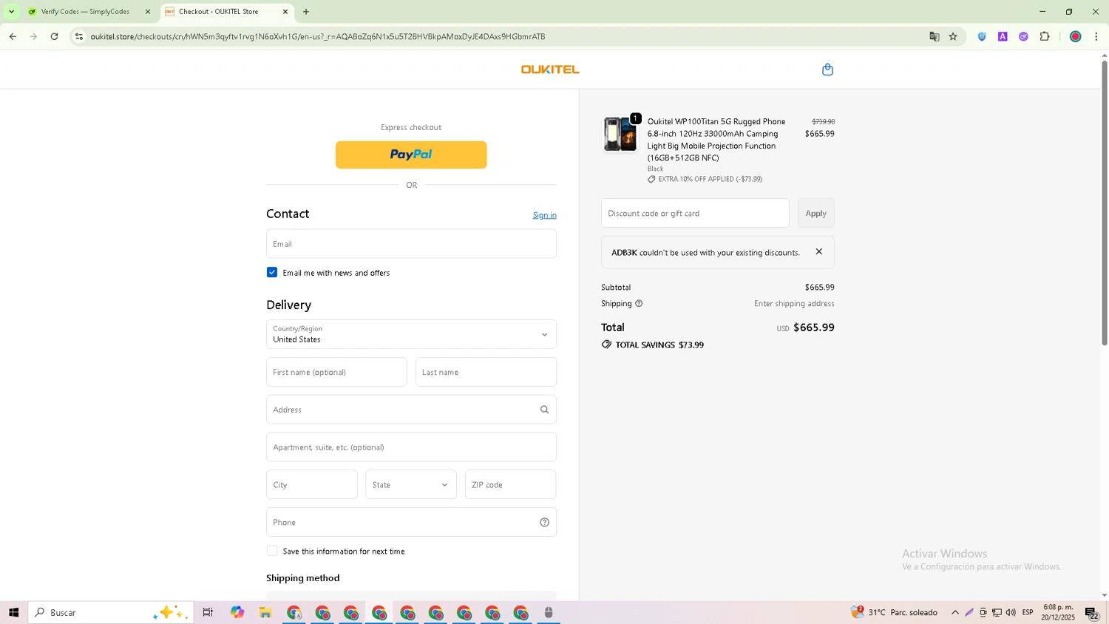The height and width of the screenshot is (624, 1109).
Task: Click the taskbar Buscar search box
Action: click(111, 612)
